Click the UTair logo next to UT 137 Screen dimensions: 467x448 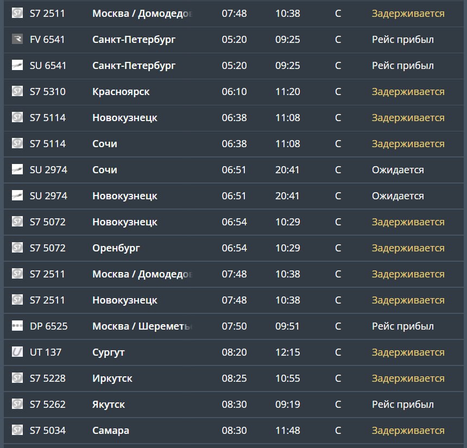tap(17, 352)
